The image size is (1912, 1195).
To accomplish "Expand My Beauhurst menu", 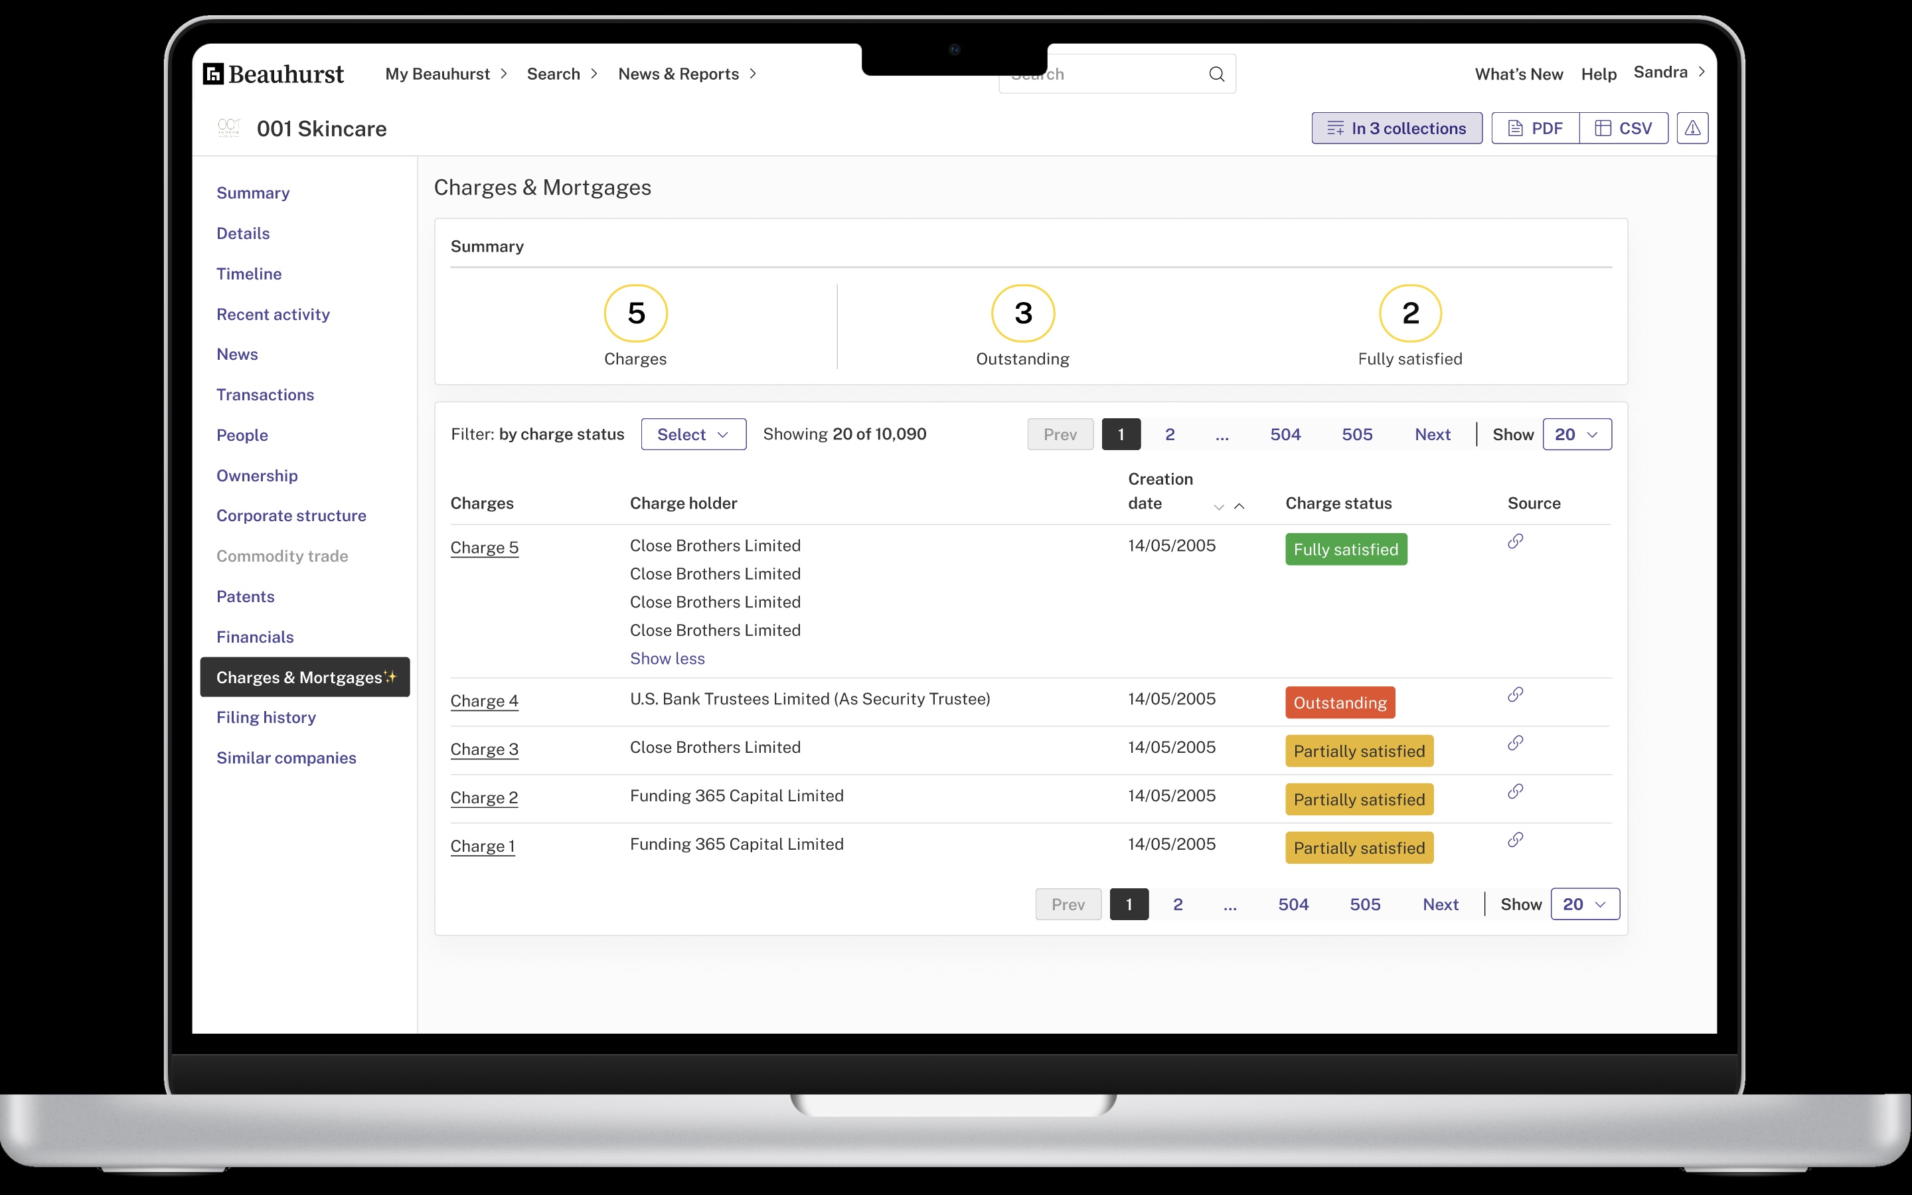I will click(x=445, y=74).
